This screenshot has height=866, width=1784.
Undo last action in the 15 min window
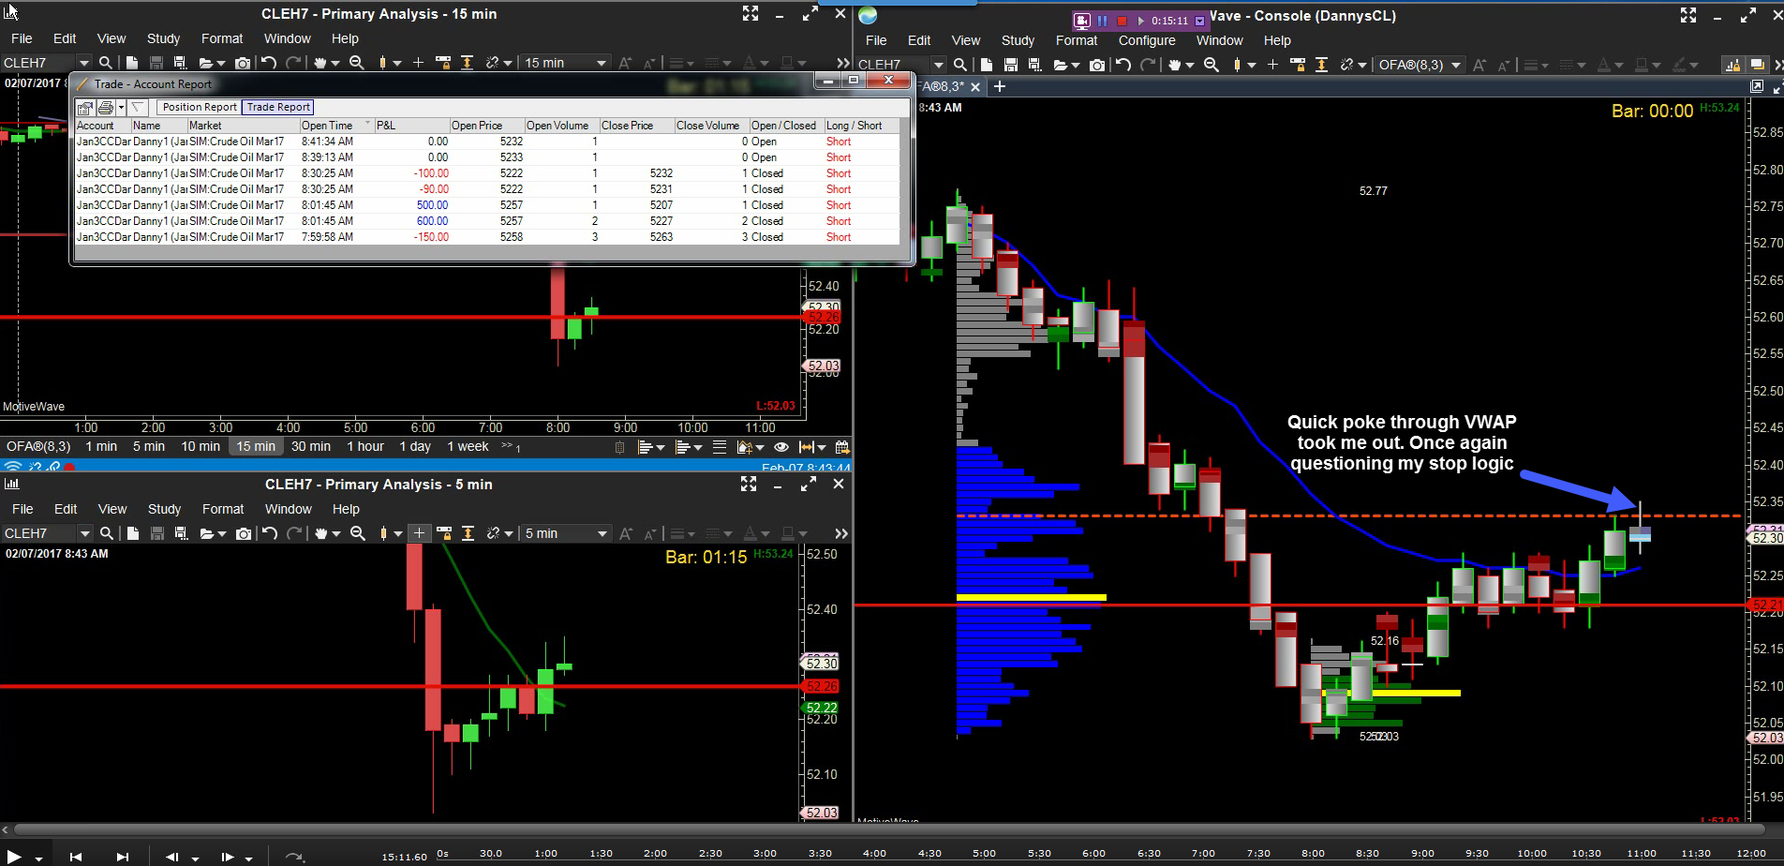coord(269,63)
